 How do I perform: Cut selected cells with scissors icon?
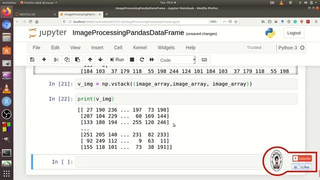(56, 59)
